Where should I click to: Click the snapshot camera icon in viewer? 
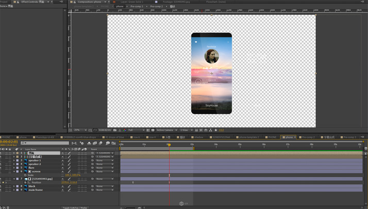[115, 130]
